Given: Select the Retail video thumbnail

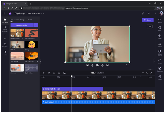Looking at the screenshot, I should (x=17, y=33).
